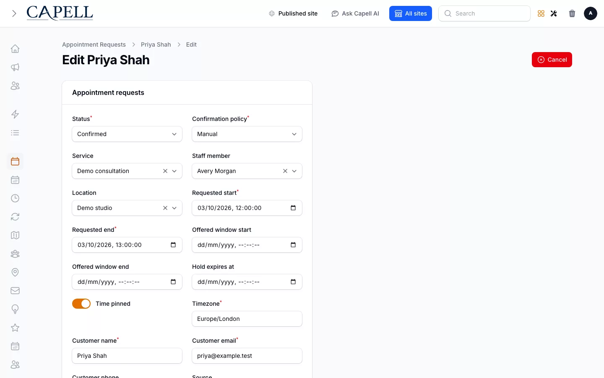Image resolution: width=604 pixels, height=378 pixels.
Task: Click the trash bin icon in header
Action: (572, 13)
